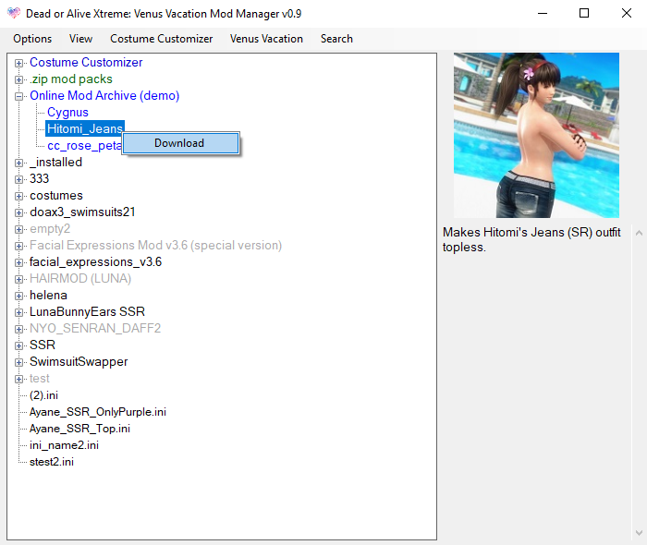The width and height of the screenshot is (647, 545).
Task: Open the Search menu
Action: point(336,39)
